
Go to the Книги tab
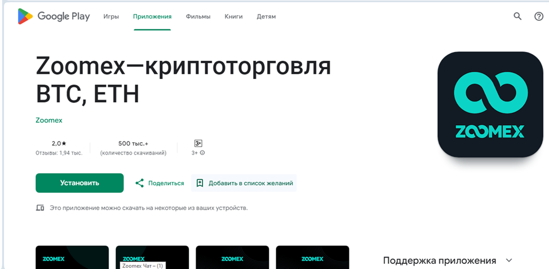pyautogui.click(x=233, y=16)
